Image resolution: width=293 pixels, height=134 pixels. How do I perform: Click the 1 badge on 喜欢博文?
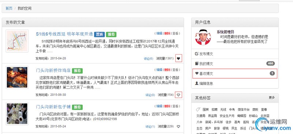point(272,74)
